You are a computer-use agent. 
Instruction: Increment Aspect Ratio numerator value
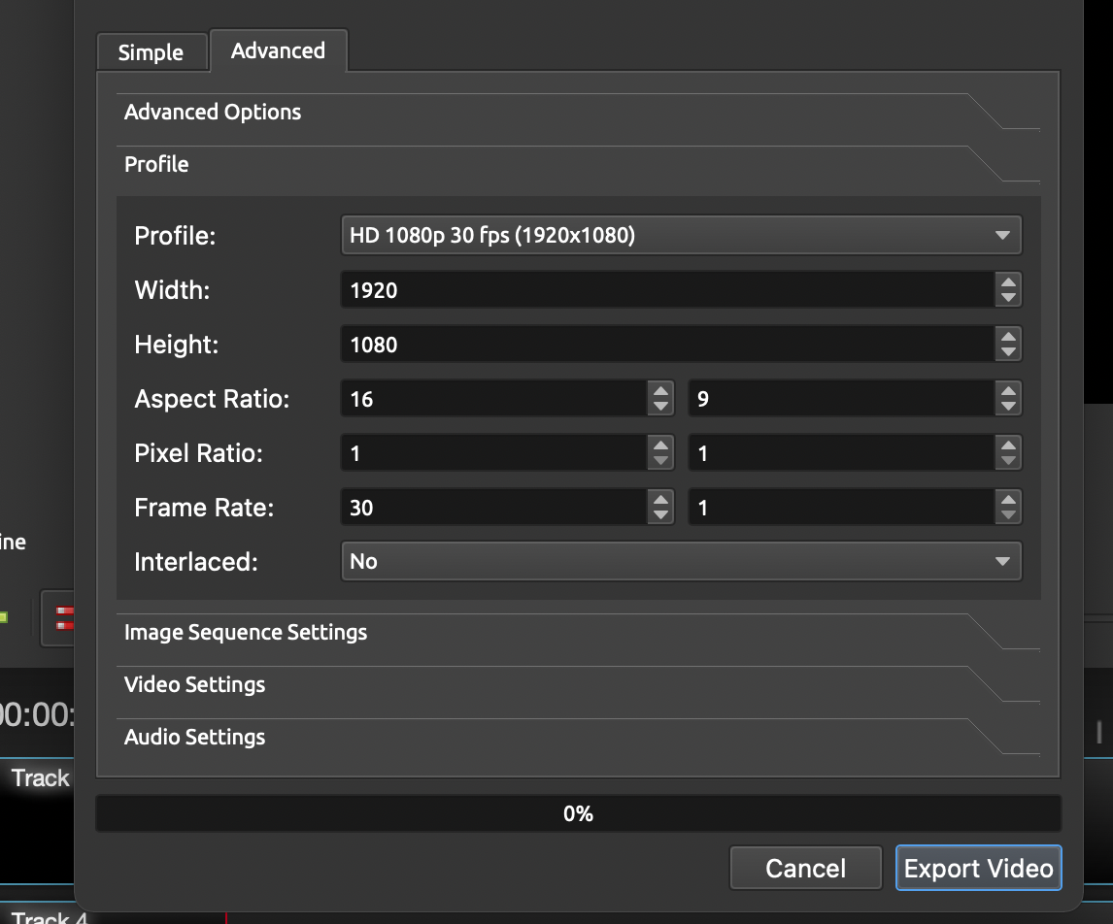tap(660, 391)
